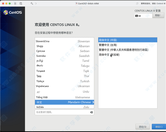This screenshot has height=132, width=166.
Task: Select the Telugu language row
Action: click(x=64, y=66)
